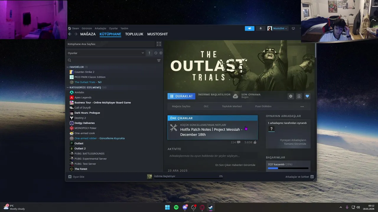Click the megaphone announcements icon
Viewport: 378px width, 212px height.
click(x=250, y=29)
